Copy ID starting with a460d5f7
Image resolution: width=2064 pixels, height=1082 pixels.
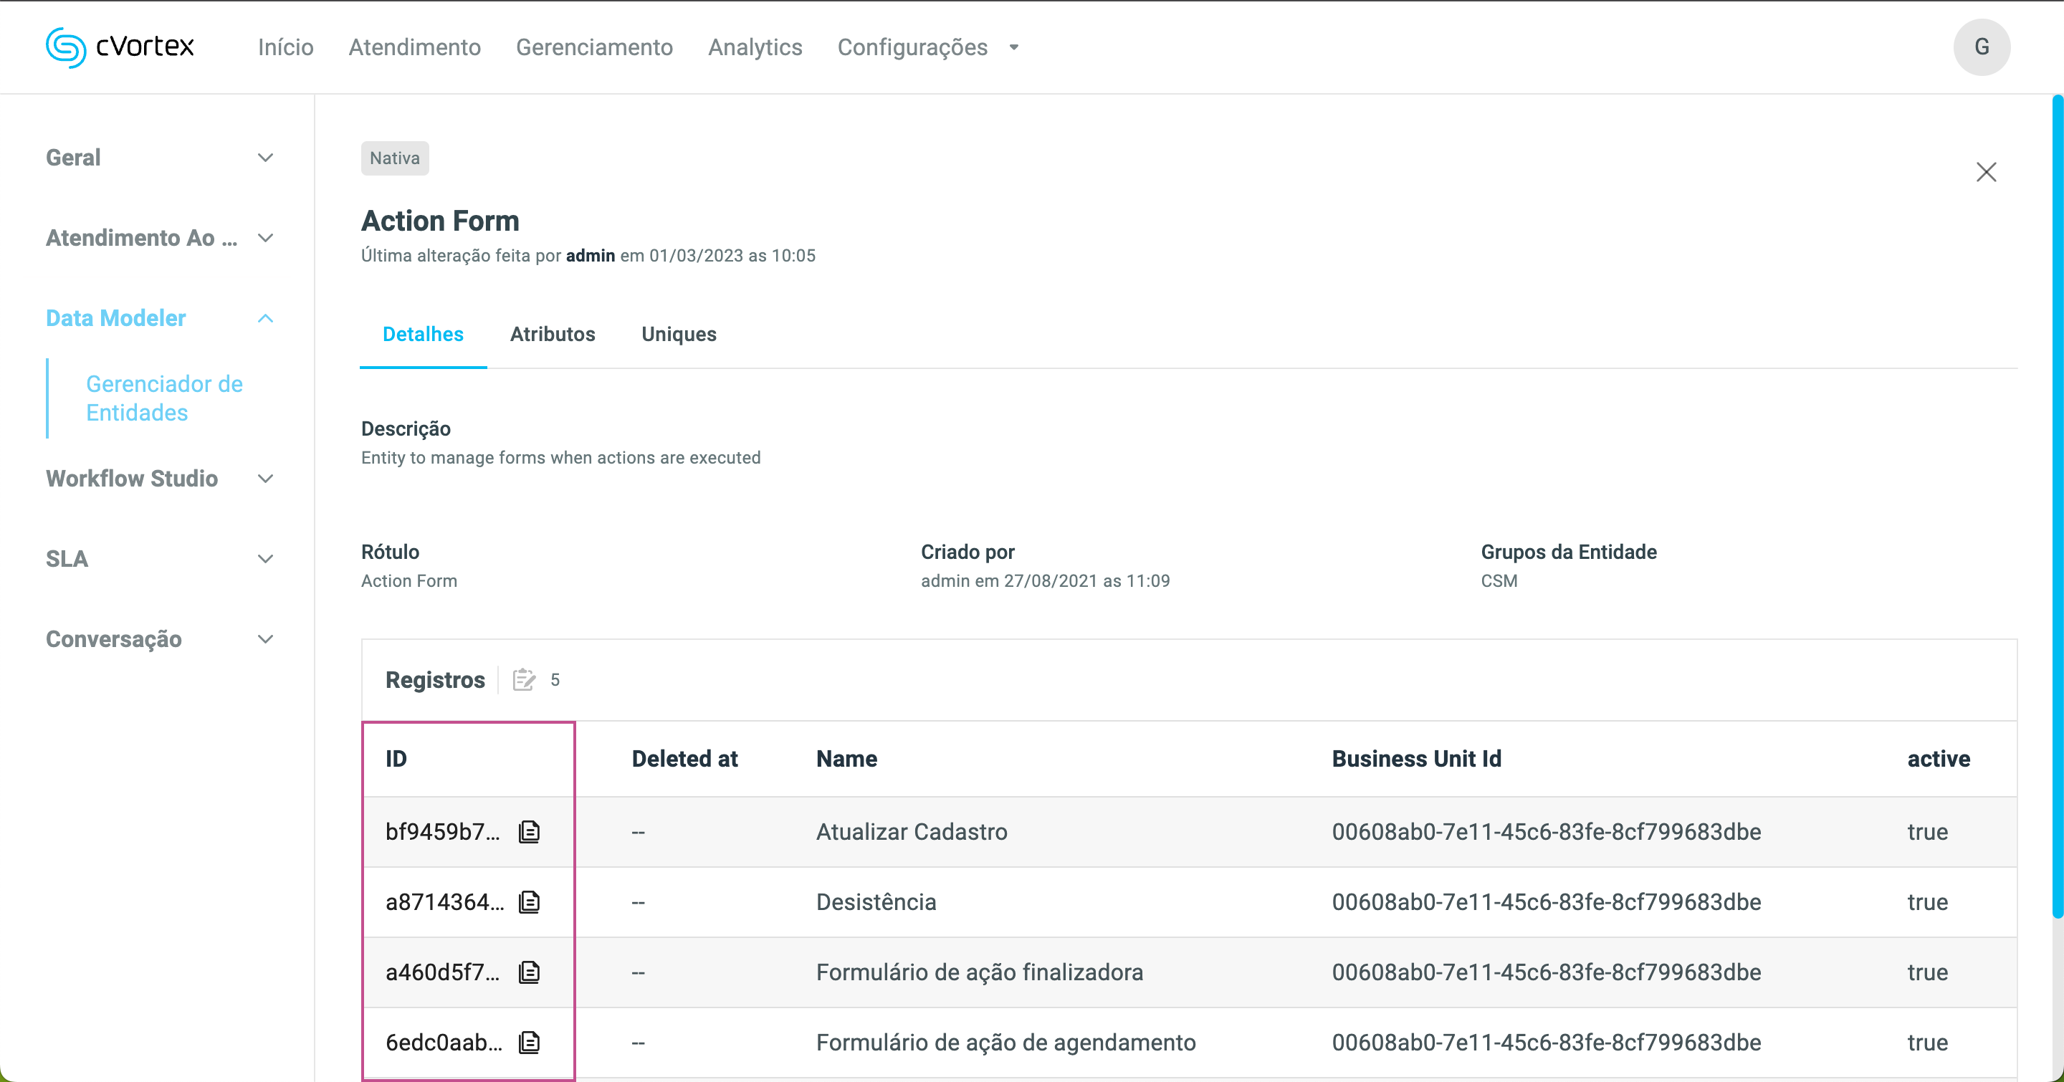529,972
